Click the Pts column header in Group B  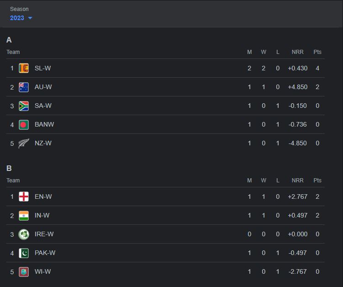click(317, 181)
